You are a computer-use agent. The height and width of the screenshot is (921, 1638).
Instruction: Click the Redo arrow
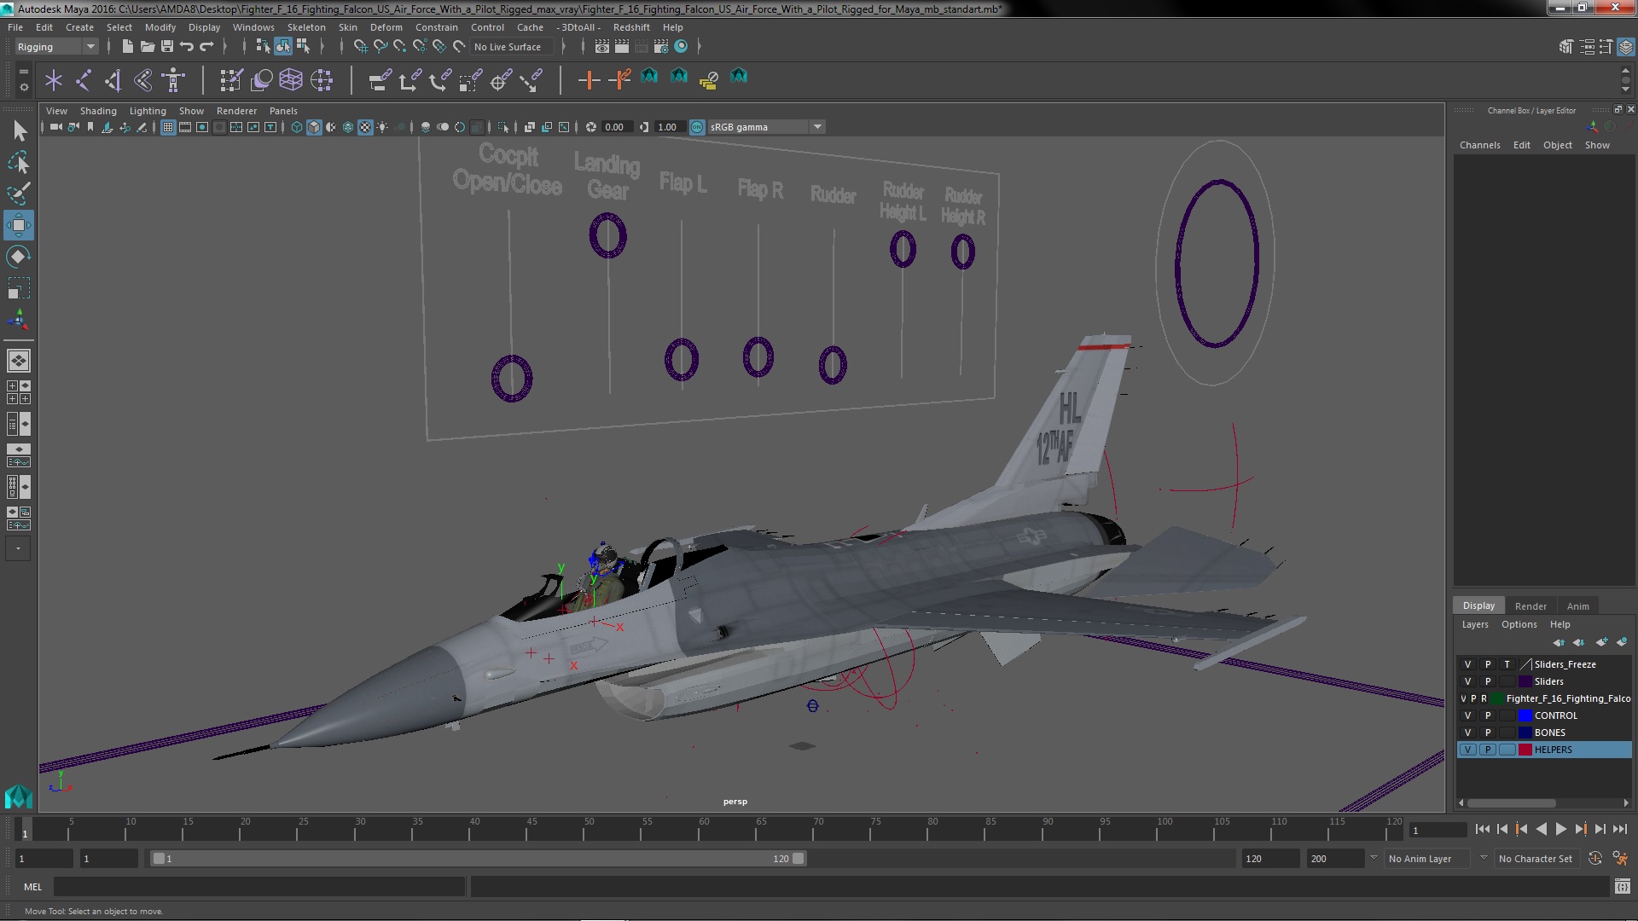(206, 46)
